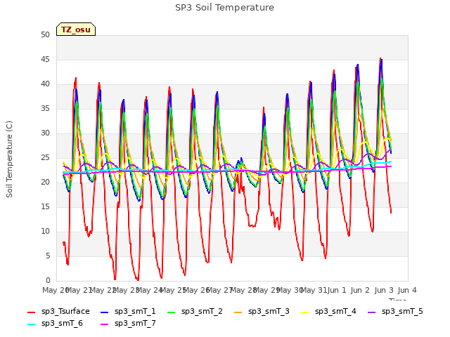This screenshot has height=337, width=450.
Task: Toggle the sp3_smT_3 legend entry
Action: 262,312
